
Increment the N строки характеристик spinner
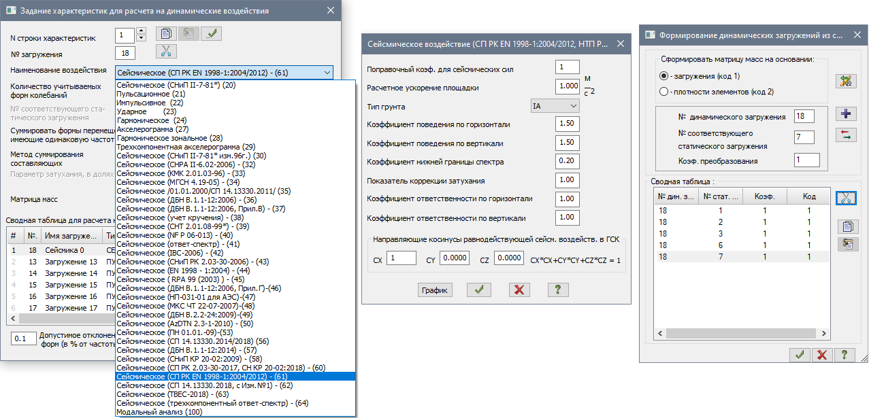pyautogui.click(x=141, y=31)
